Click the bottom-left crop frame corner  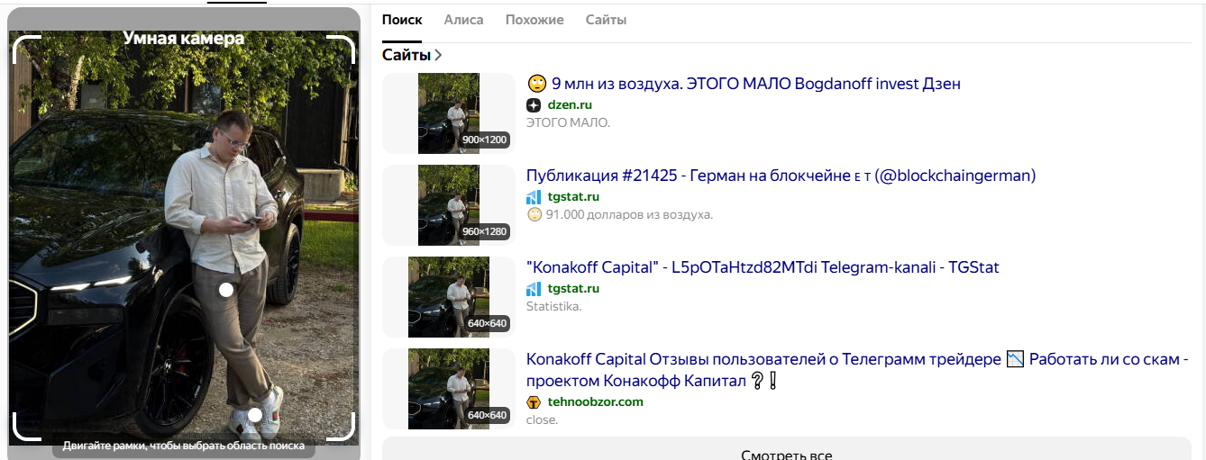[x=26, y=427]
